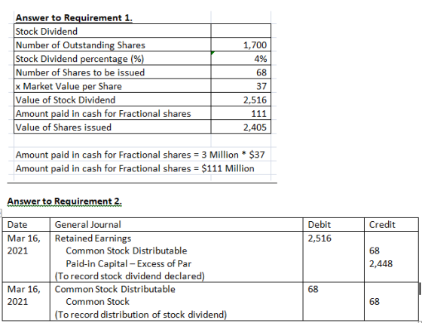Click the 68 shares to be issued value
The width and height of the screenshot is (422, 323).
coord(261,72)
